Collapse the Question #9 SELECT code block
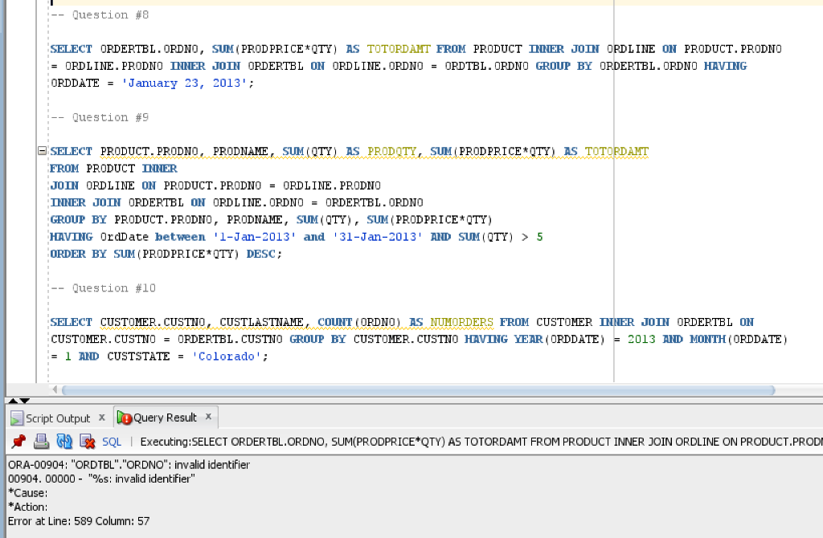823x538 pixels. tap(42, 151)
